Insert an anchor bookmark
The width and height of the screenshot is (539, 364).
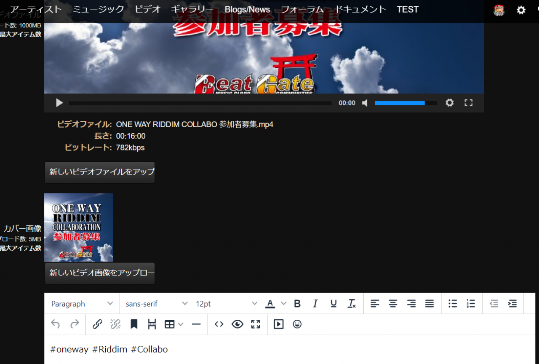point(134,324)
